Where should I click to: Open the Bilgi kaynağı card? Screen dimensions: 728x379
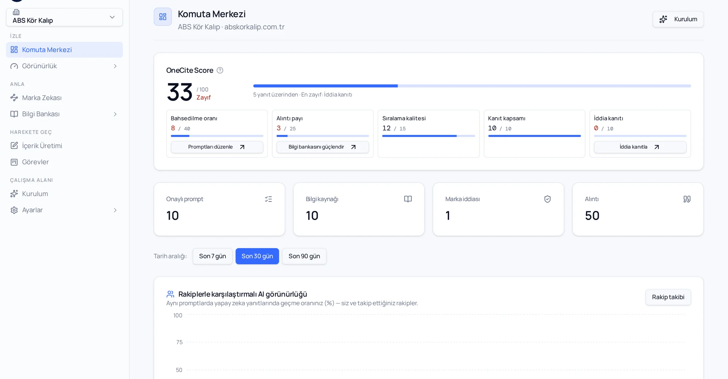pos(359,209)
